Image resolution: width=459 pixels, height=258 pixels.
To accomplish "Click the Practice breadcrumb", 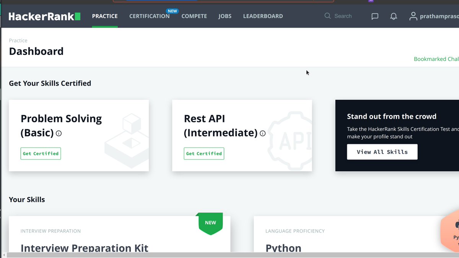I will (18, 41).
